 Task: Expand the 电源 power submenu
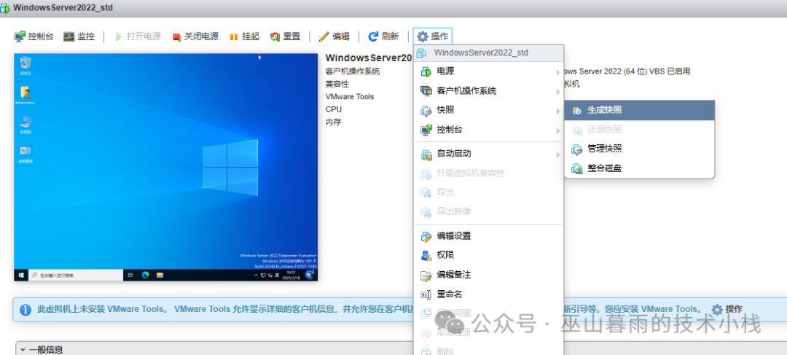[445, 71]
